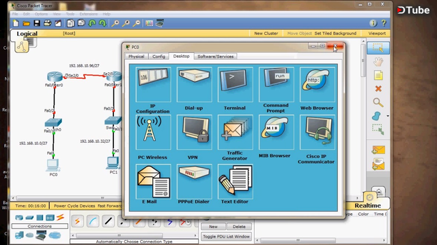The height and width of the screenshot is (245, 437).
Task: Select the left router in topology
Action: (55, 76)
